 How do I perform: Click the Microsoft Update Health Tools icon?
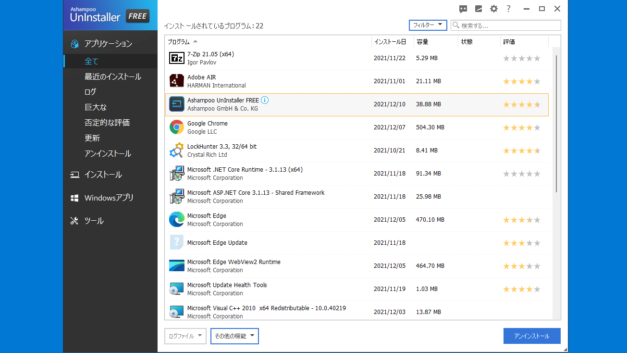[177, 289]
